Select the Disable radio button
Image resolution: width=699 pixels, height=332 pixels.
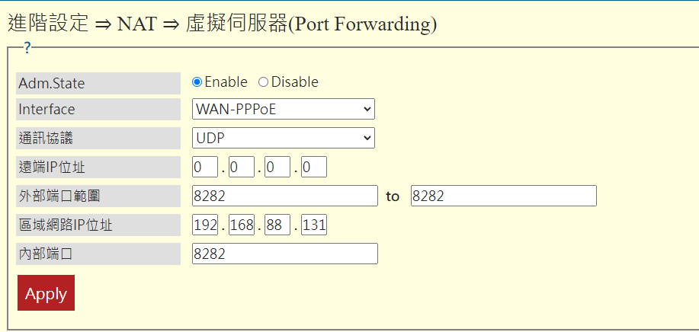(264, 82)
